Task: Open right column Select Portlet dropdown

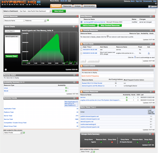Action: pyautogui.click(x=86, y=152)
